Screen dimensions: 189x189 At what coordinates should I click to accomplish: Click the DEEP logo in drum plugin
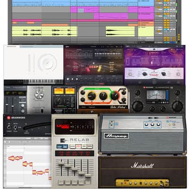coord(94,67)
